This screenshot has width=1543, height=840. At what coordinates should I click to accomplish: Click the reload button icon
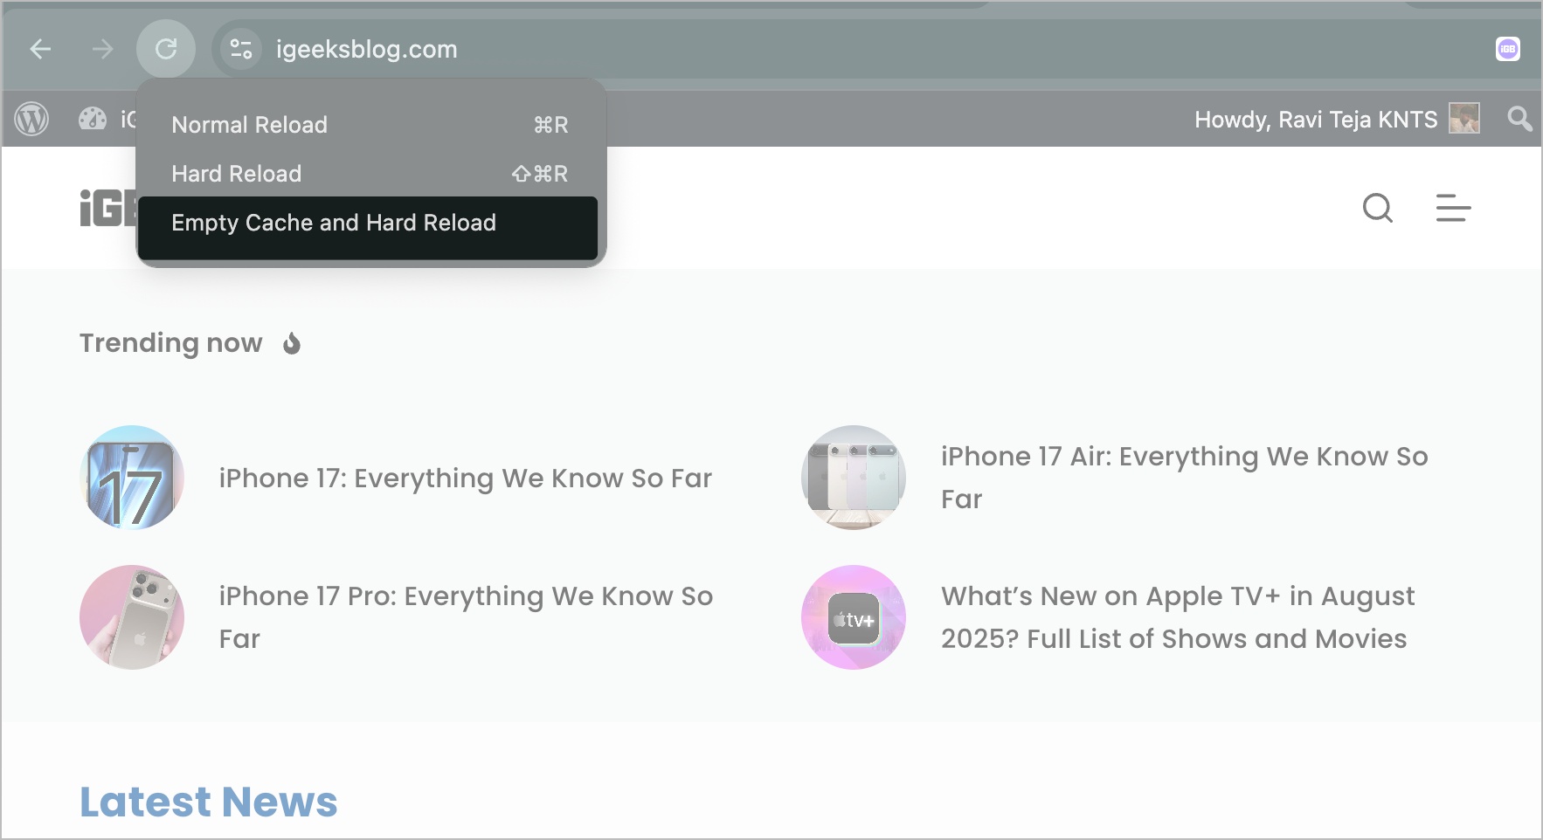166,49
